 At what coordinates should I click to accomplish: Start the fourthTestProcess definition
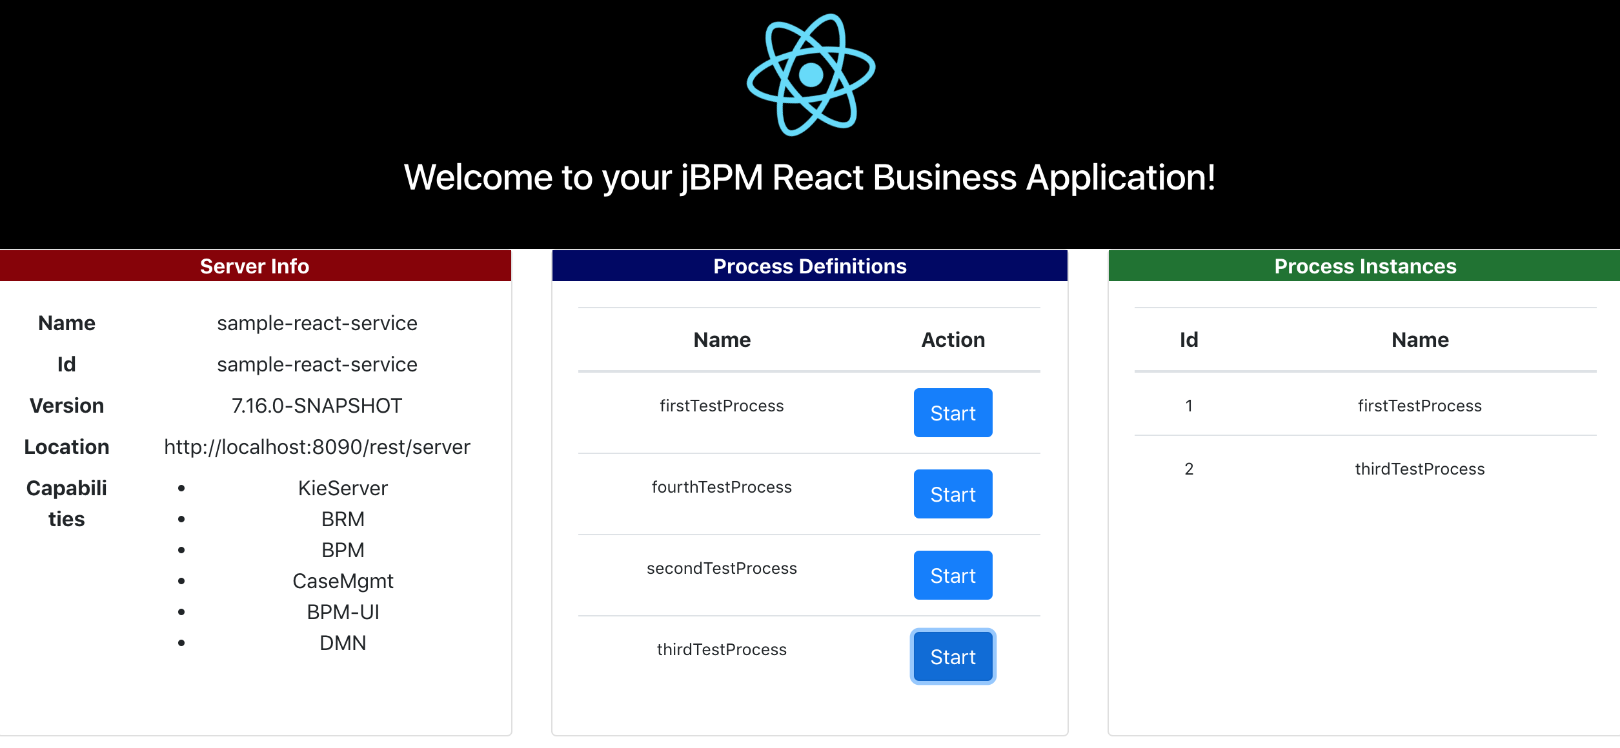pyautogui.click(x=953, y=494)
